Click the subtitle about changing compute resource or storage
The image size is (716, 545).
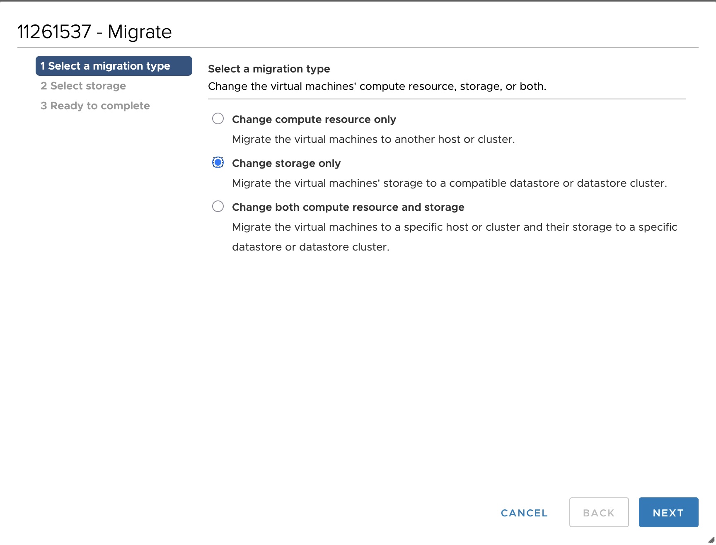coord(377,86)
